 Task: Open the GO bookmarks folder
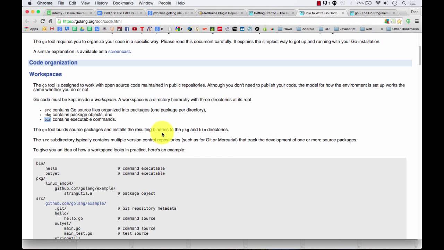[x=324, y=29]
